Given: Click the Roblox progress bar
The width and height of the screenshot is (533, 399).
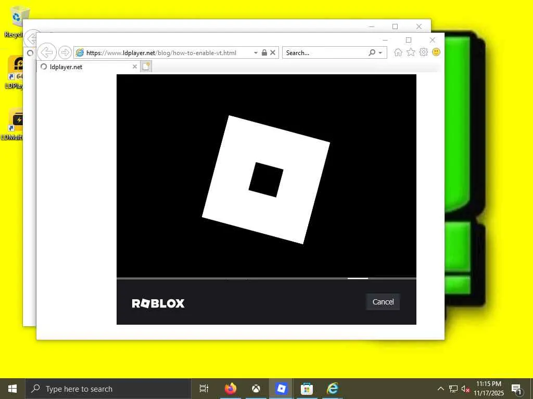Looking at the screenshot, I should click(266, 278).
